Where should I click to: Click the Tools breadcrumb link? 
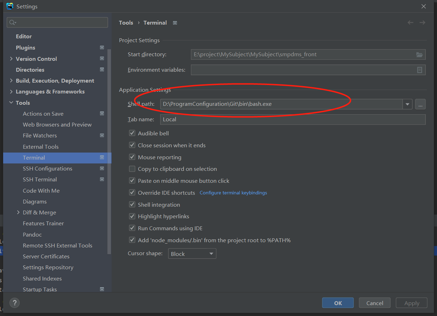pyautogui.click(x=126, y=22)
